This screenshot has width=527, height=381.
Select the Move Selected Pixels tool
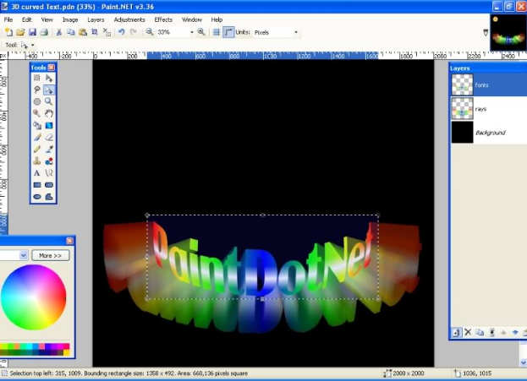(49, 78)
